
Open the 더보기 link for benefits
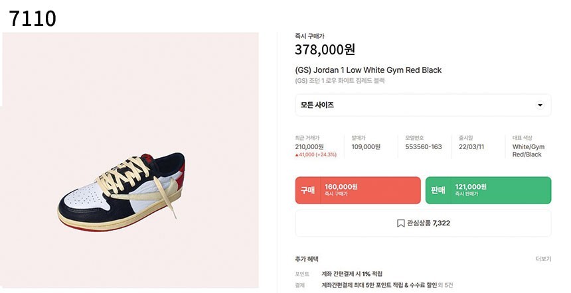[x=543, y=259]
